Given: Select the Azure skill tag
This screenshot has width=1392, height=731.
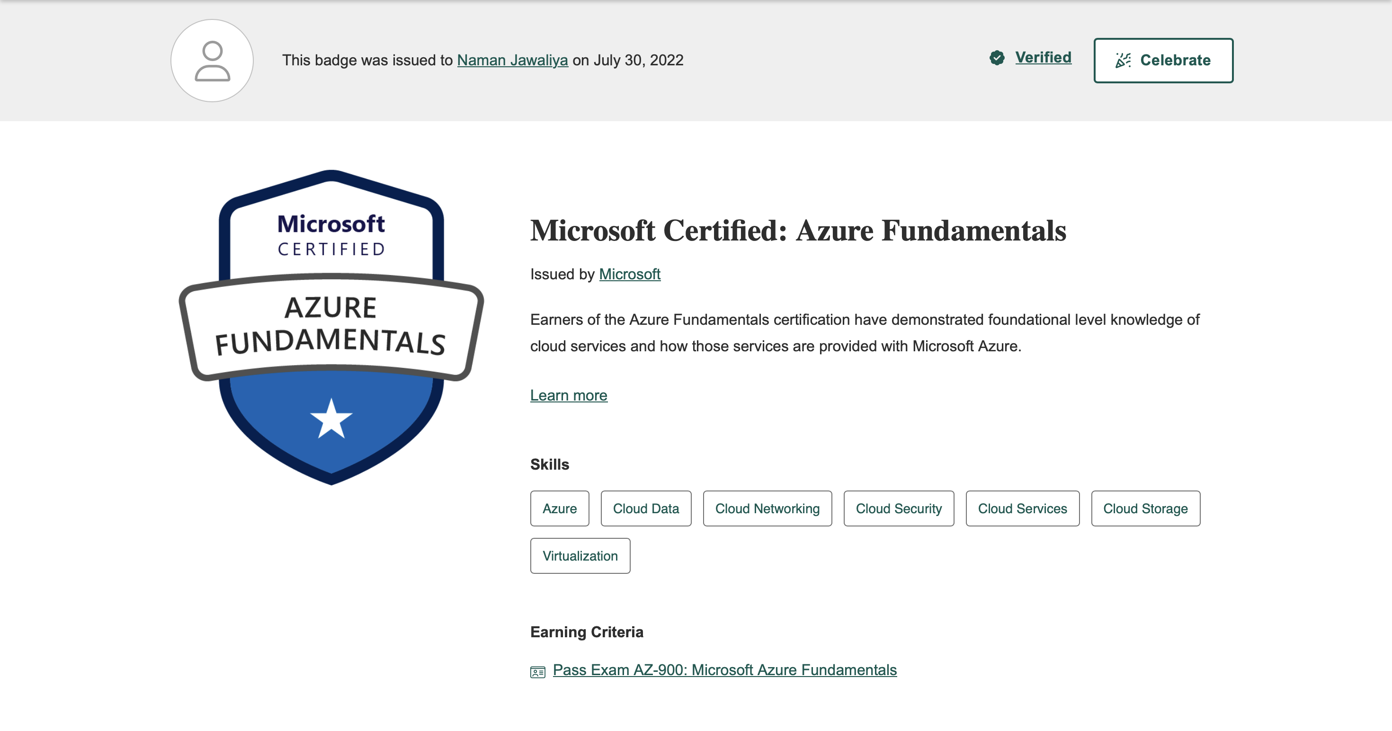Looking at the screenshot, I should 559,508.
